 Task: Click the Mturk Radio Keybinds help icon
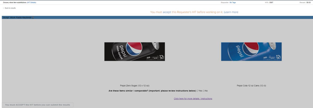coord(33,18)
